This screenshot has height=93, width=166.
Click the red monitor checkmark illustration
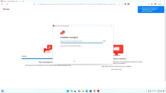point(118,50)
